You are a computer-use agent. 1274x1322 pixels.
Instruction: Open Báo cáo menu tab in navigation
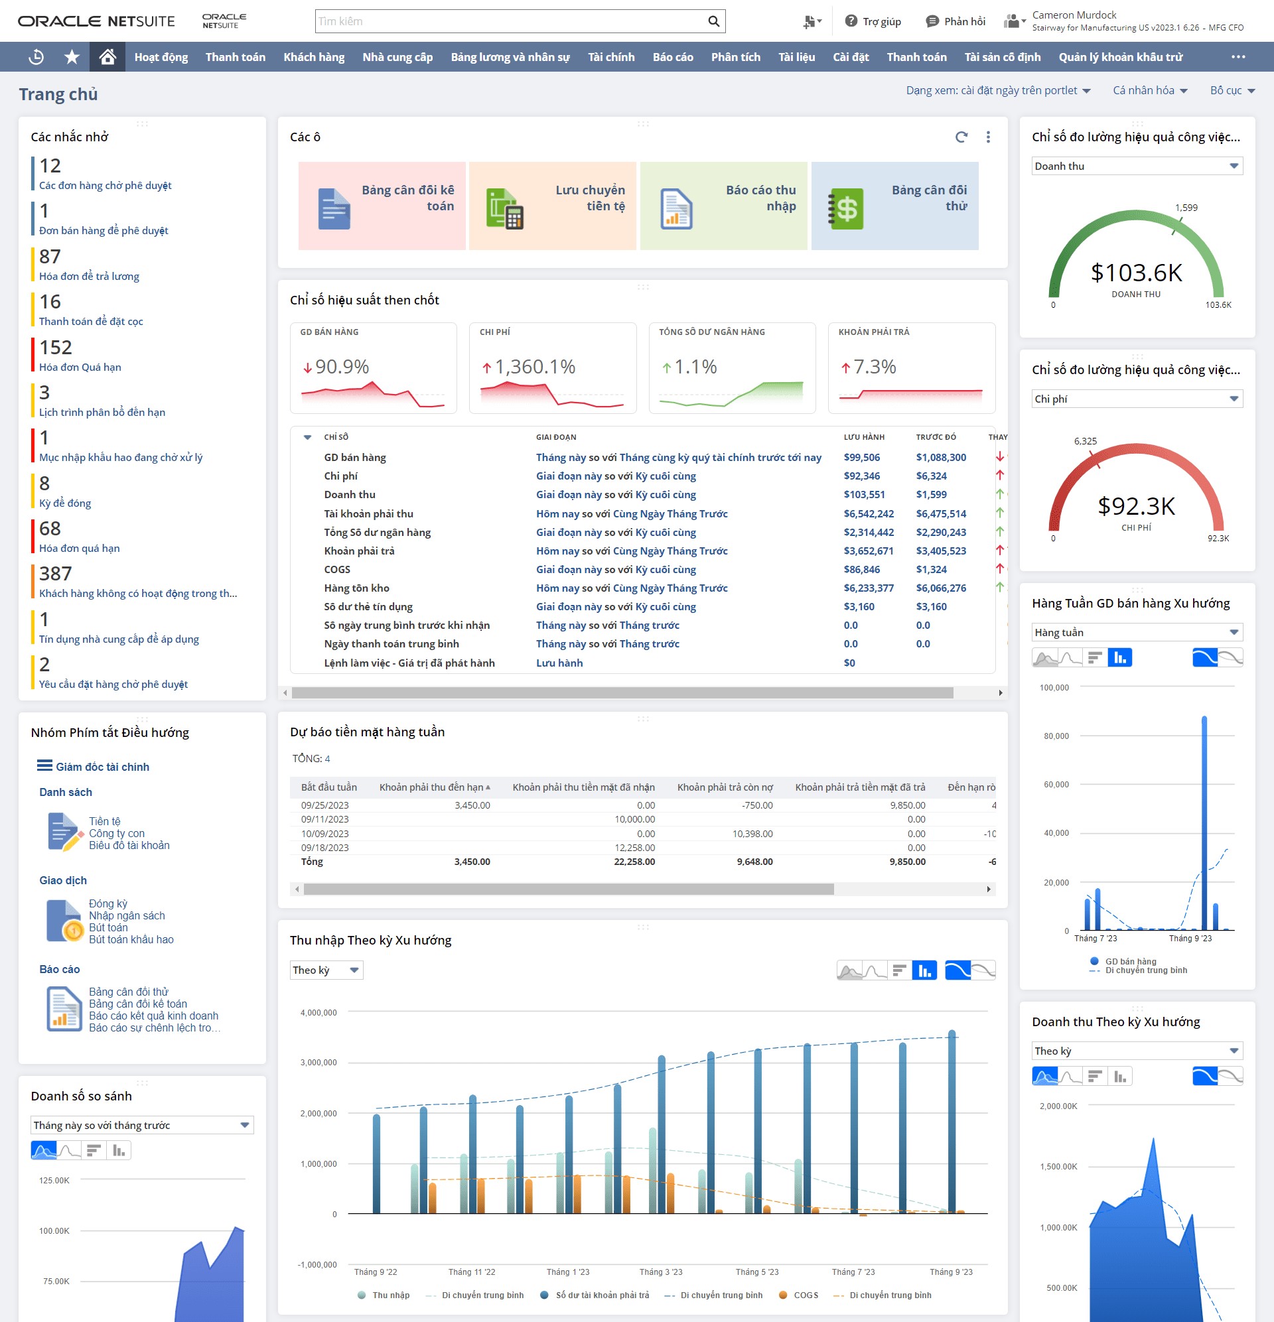(673, 56)
